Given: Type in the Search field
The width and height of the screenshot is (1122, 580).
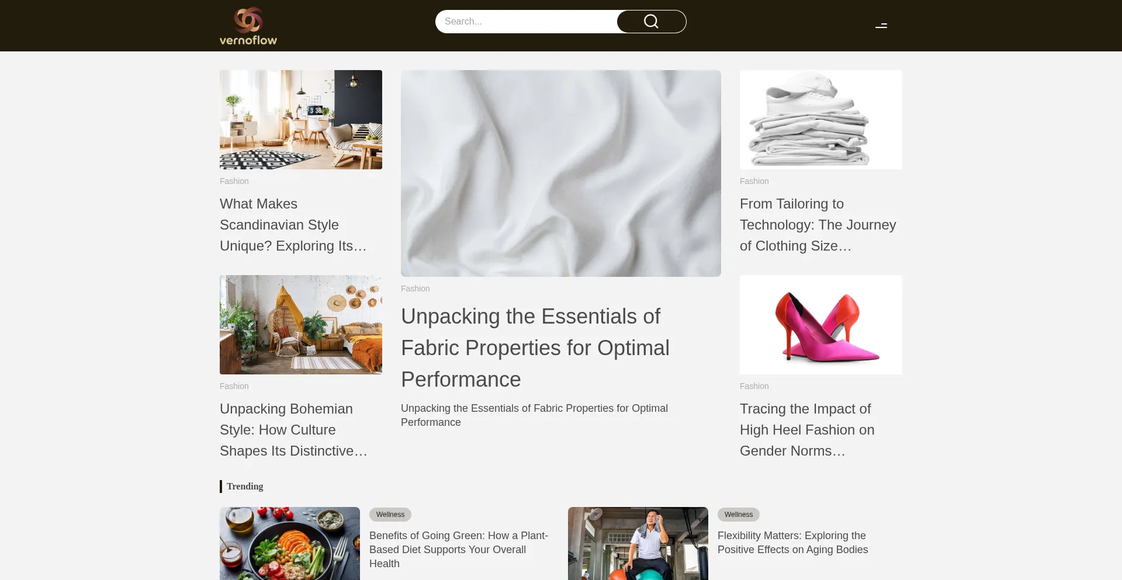Looking at the screenshot, I should point(526,22).
